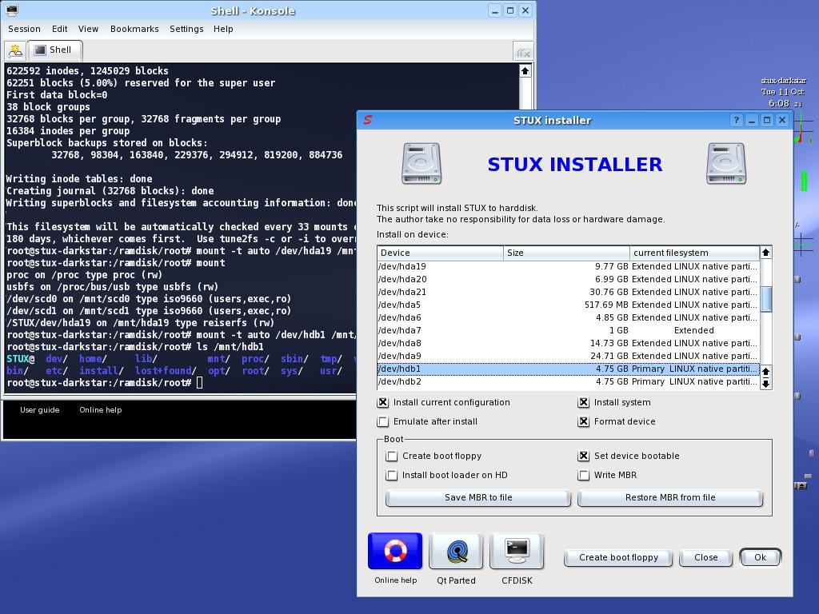
Task: Select /dev/hdb1 row in device list
Action: (x=568, y=369)
